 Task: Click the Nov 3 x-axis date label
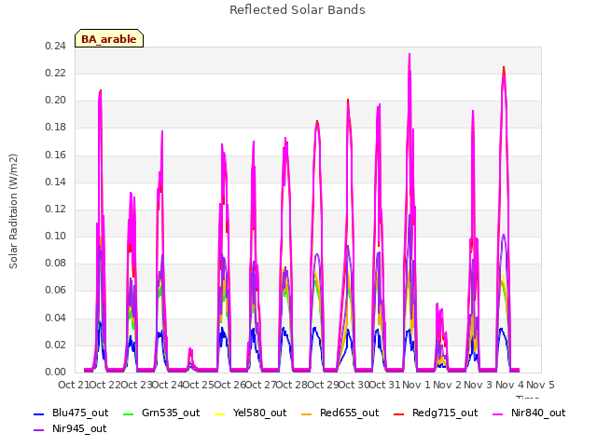point(479,385)
